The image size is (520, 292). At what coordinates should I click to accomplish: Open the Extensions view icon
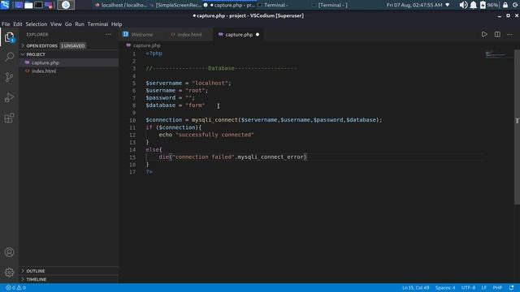(x=9, y=118)
